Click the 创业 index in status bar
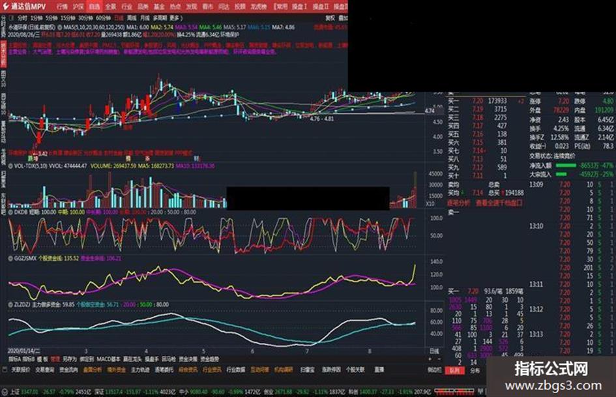The image size is (616, 397). [269, 392]
